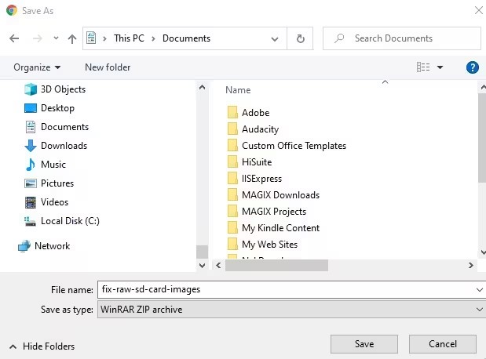
Task: Open the Change your view dropdown arrow
Action: (x=440, y=67)
